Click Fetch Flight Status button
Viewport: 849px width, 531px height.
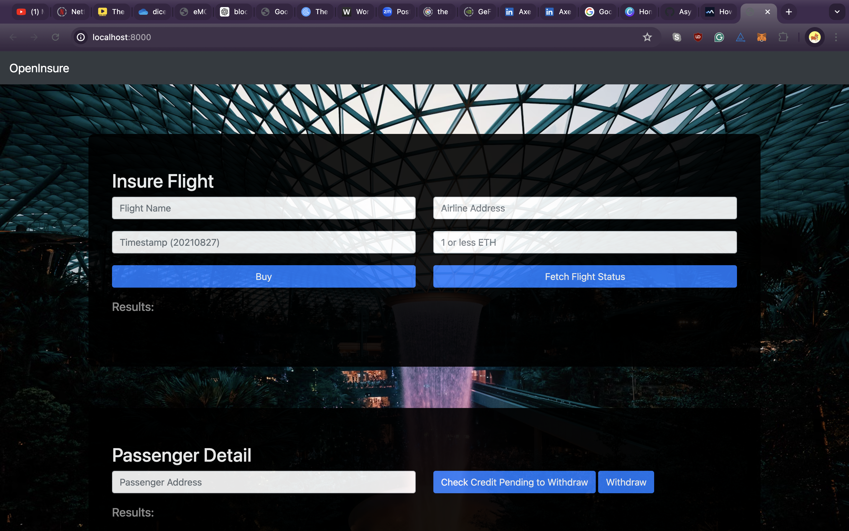(585, 276)
